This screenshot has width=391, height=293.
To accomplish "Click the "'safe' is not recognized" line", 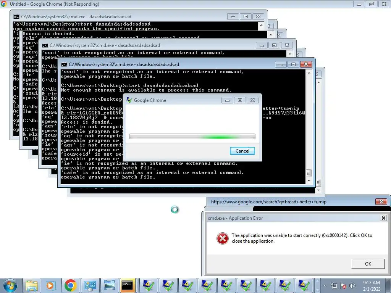I will [152, 173].
